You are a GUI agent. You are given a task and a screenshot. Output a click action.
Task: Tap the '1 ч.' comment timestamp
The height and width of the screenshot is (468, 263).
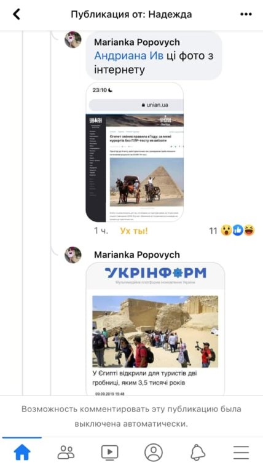[x=101, y=231]
